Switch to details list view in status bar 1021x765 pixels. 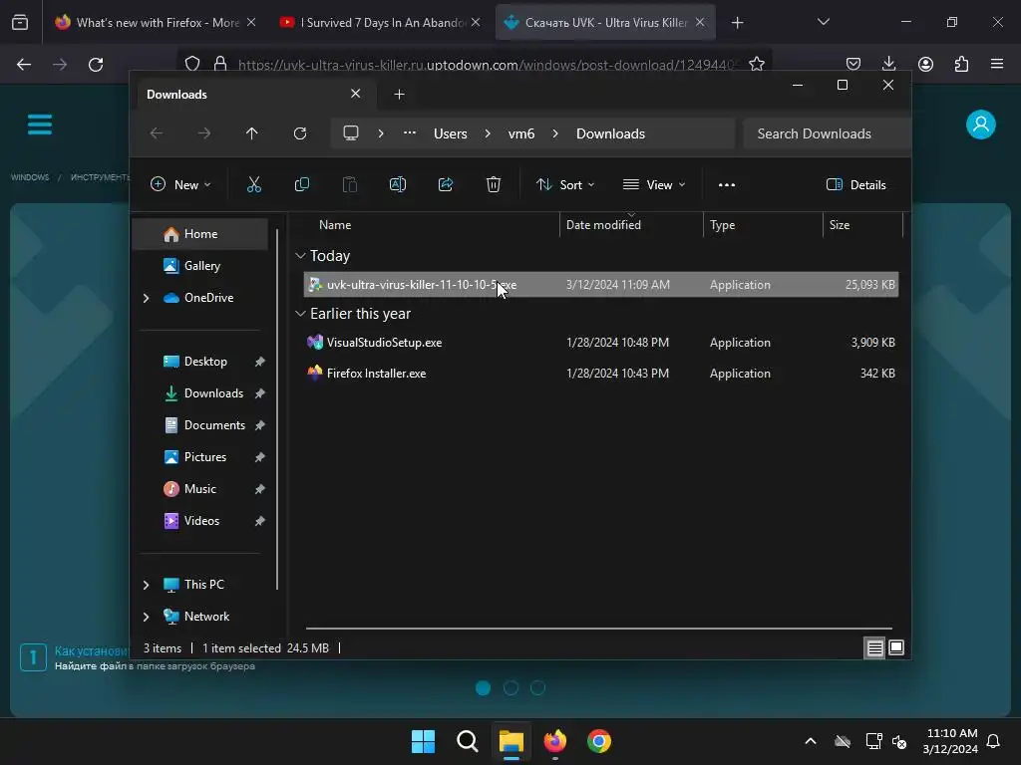pyautogui.click(x=874, y=647)
